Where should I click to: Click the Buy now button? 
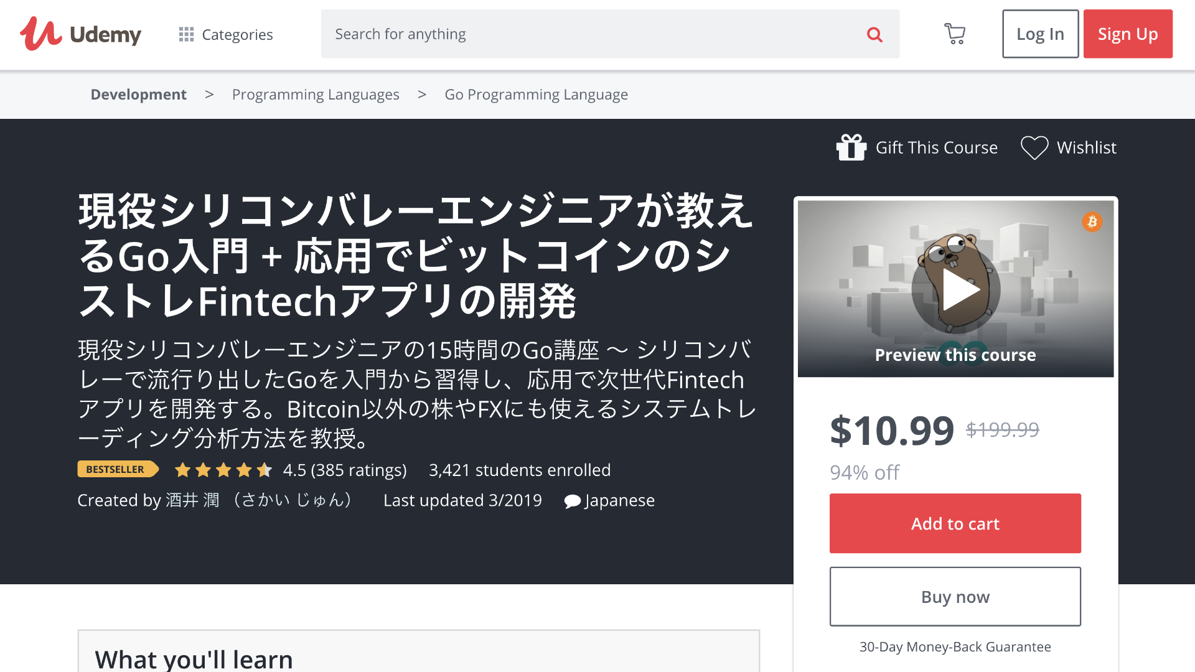[955, 597]
